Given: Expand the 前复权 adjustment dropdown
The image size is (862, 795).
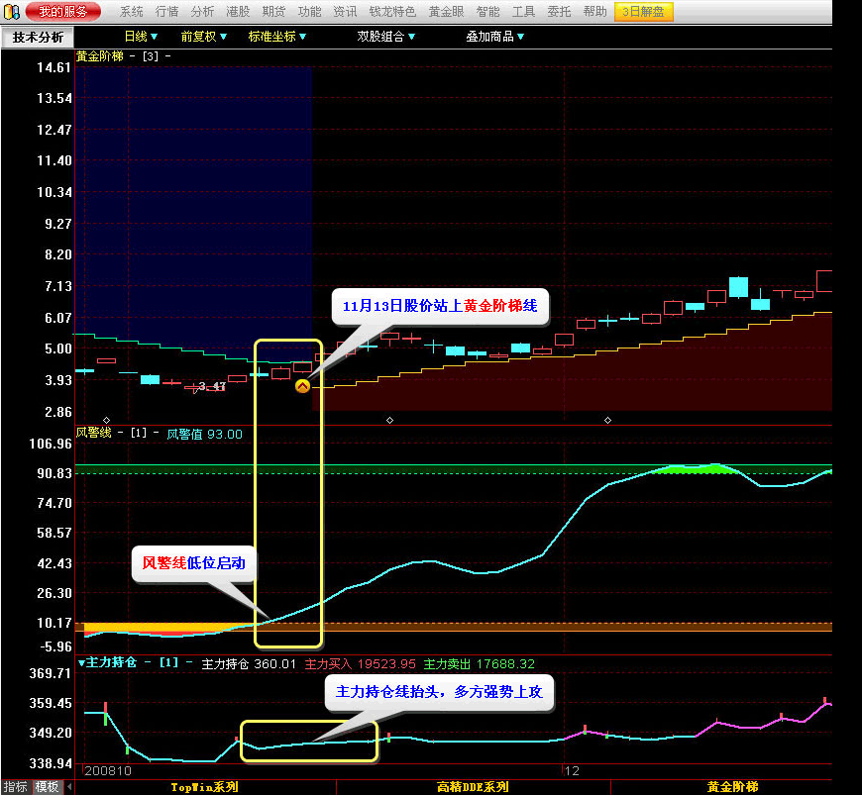Looking at the screenshot, I should pos(204,37).
